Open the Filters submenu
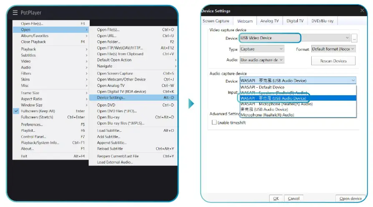 click(x=51, y=73)
